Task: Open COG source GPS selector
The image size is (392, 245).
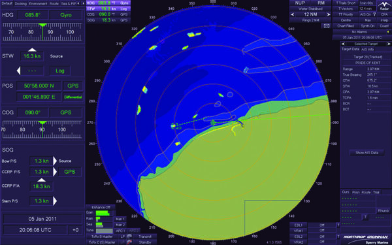Action: 66,112
